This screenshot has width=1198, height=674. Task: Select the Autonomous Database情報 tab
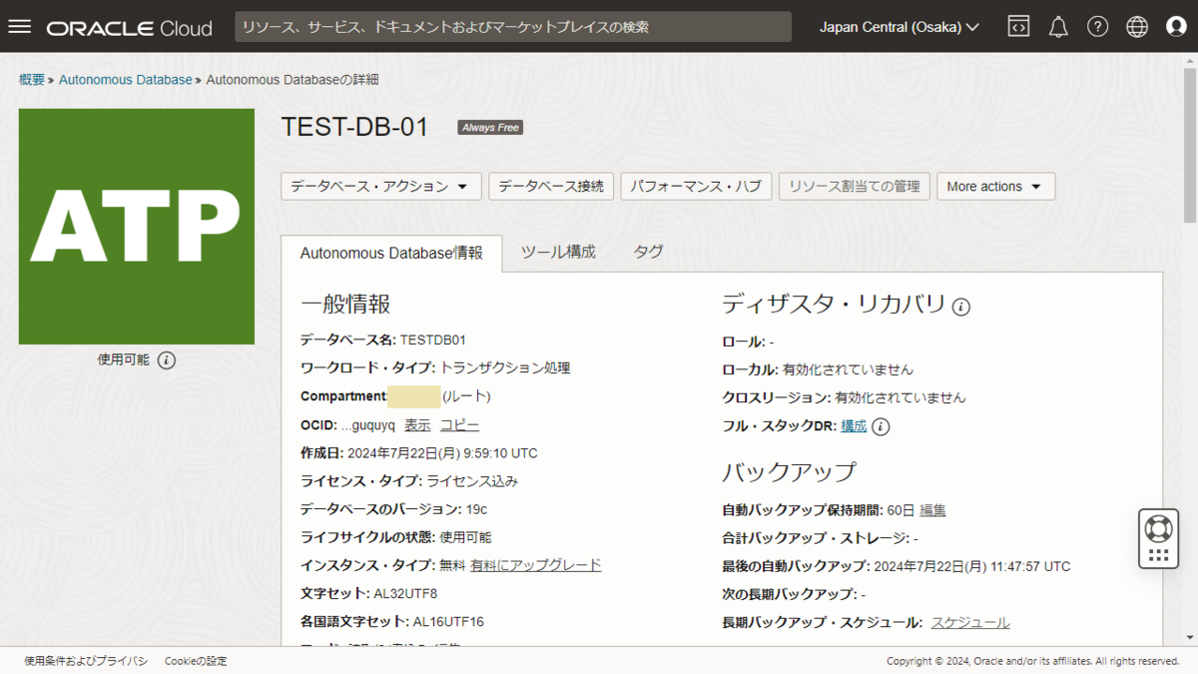tap(391, 254)
